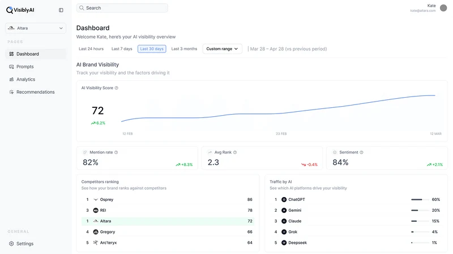
Task: Click the Recommendations sparkle icon in sidebar
Action: 11,92
